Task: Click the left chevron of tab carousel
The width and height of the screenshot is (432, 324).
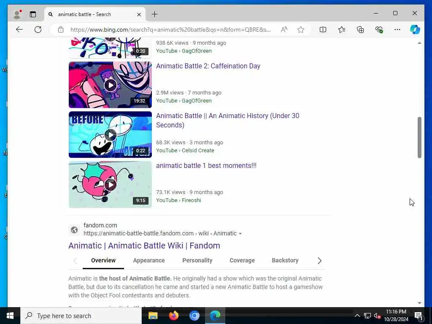Action: 75,261
